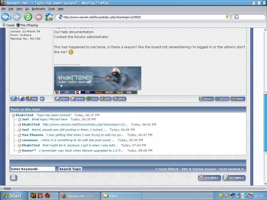The width and height of the screenshot is (267, 200).
Task: Open the View menu
Action: click(19, 9)
